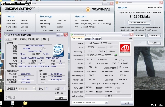The width and height of the screenshot is (165, 107).
Task: Close the 3DMark05 main window
Action: (x=112, y=3)
